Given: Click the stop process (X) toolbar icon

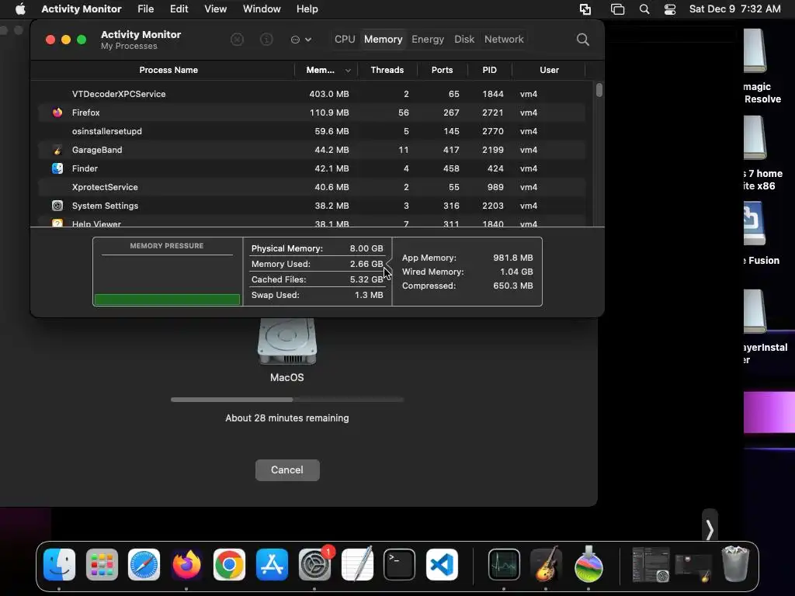Looking at the screenshot, I should pyautogui.click(x=237, y=40).
